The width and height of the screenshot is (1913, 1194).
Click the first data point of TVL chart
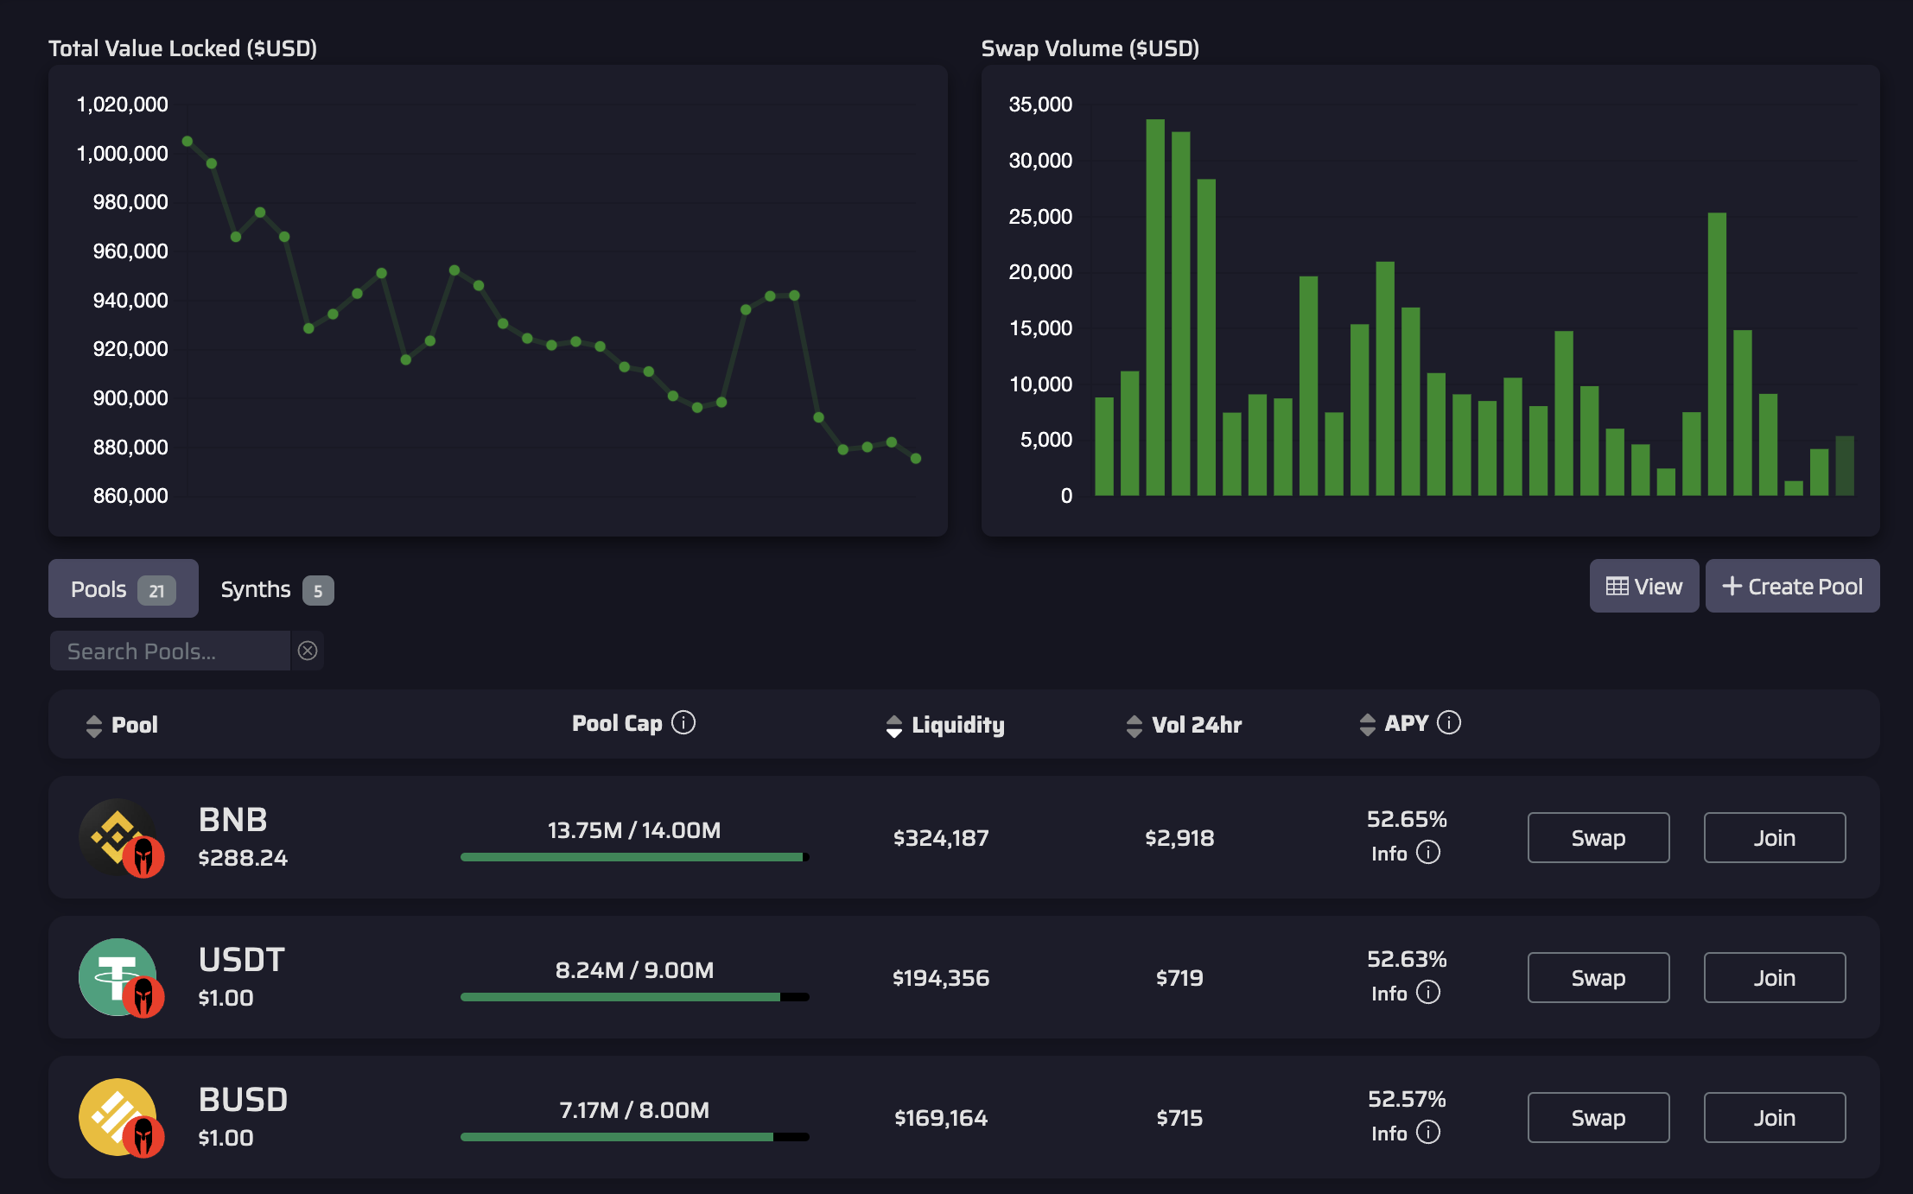tap(187, 141)
